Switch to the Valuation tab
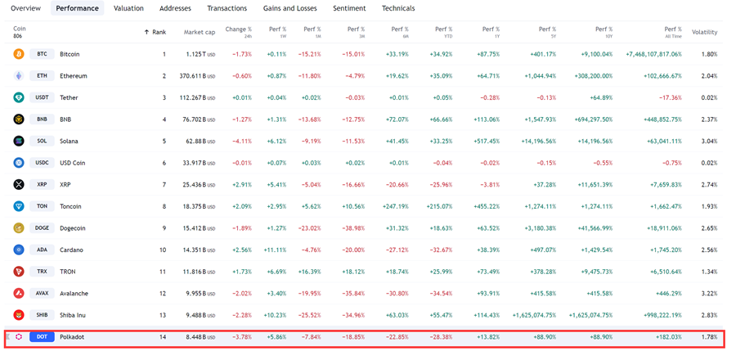 128,8
